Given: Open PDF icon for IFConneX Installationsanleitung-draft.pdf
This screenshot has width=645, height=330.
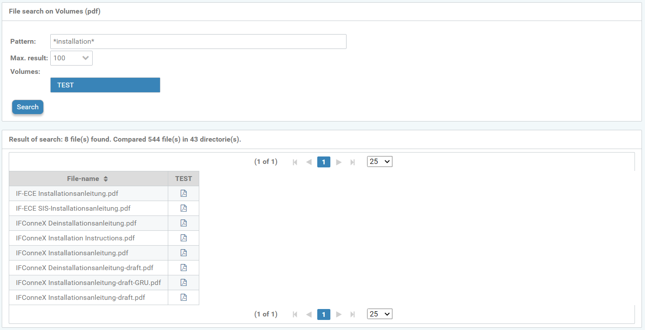Looking at the screenshot, I should coord(184,297).
